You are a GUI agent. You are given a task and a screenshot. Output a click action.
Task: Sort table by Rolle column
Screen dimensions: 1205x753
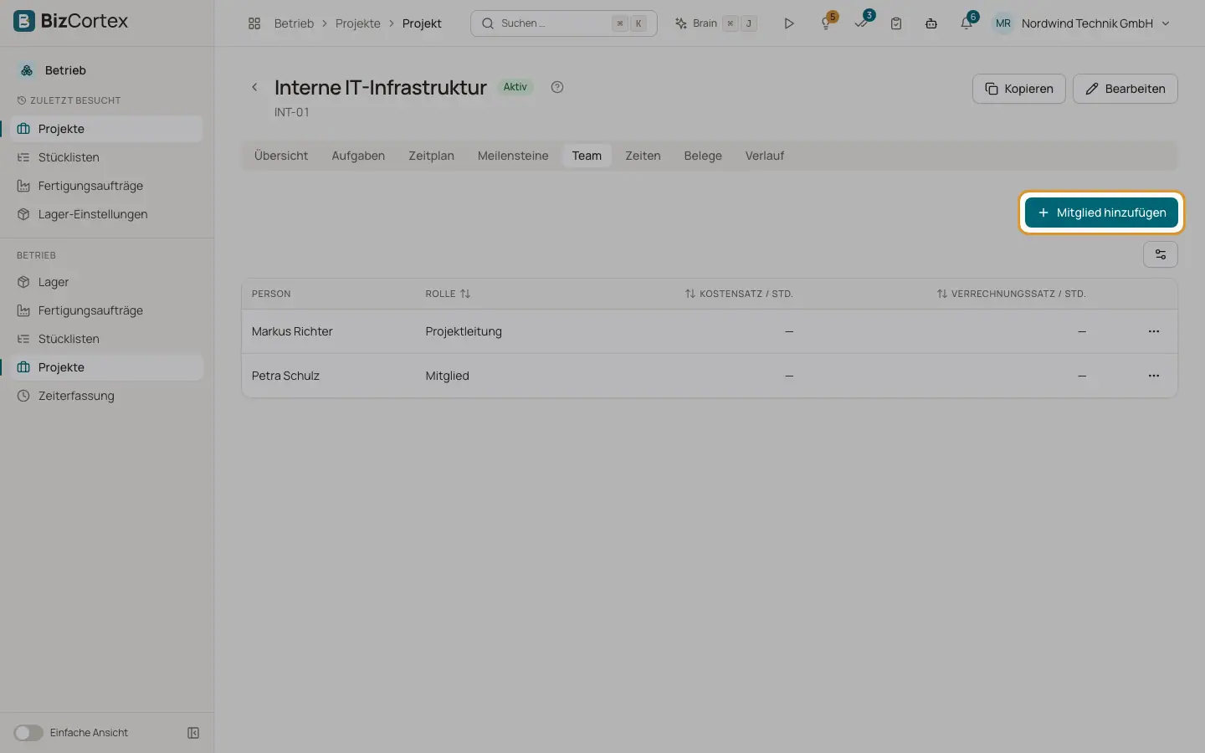(x=448, y=294)
